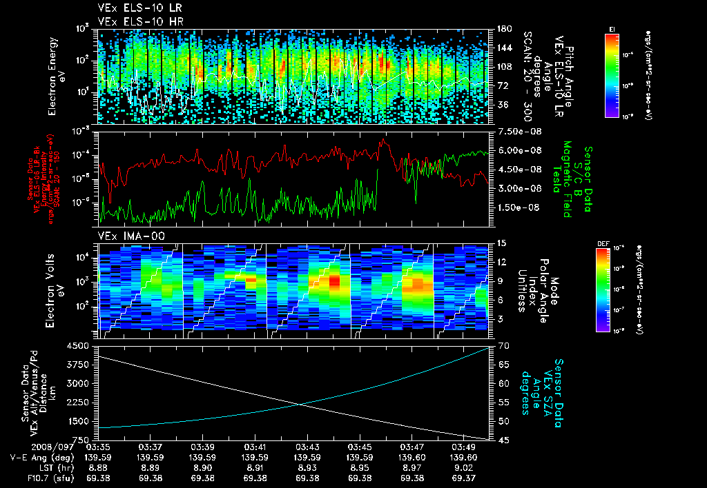
Task: Click the LST value '8.88'
Action: 98,468
